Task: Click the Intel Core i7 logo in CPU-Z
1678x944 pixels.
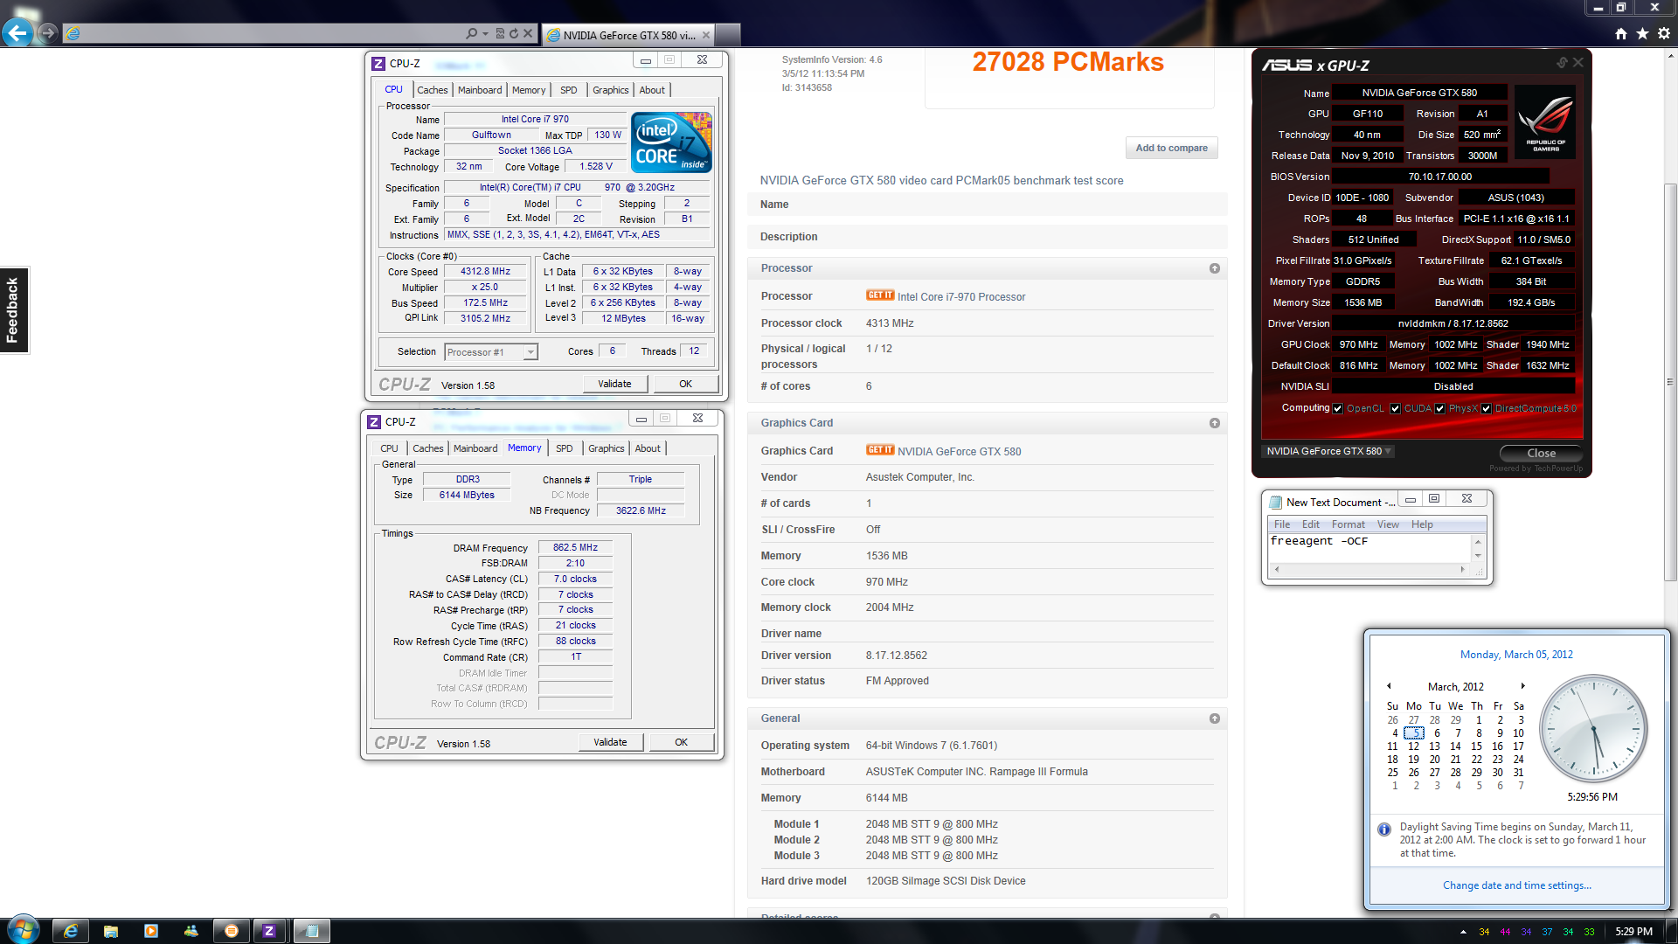Action: 671,142
